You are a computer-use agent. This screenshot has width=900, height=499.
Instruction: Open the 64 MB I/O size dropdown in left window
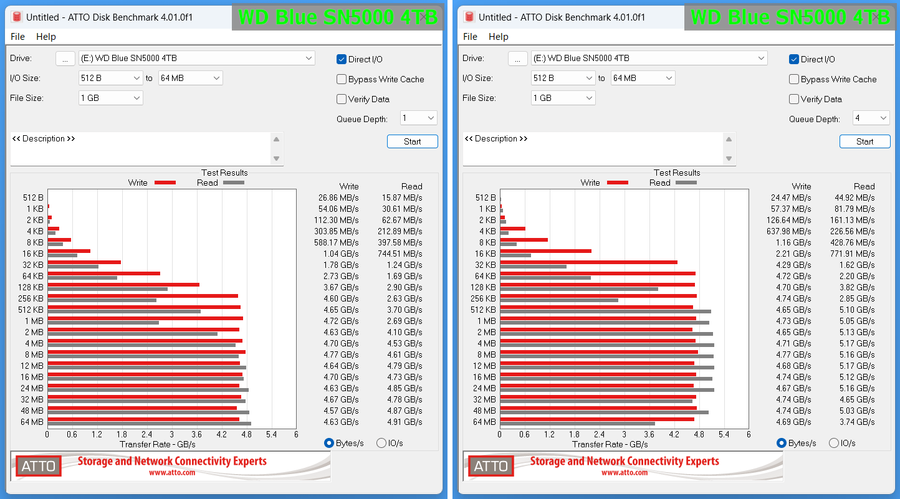tap(190, 78)
